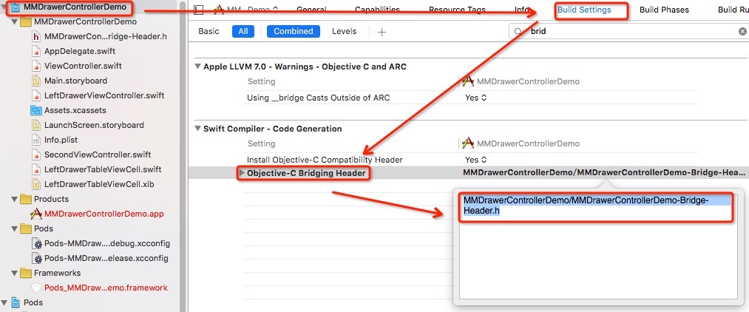
Task: Click the navigator vertical scrollbar
Action: [x=183, y=156]
